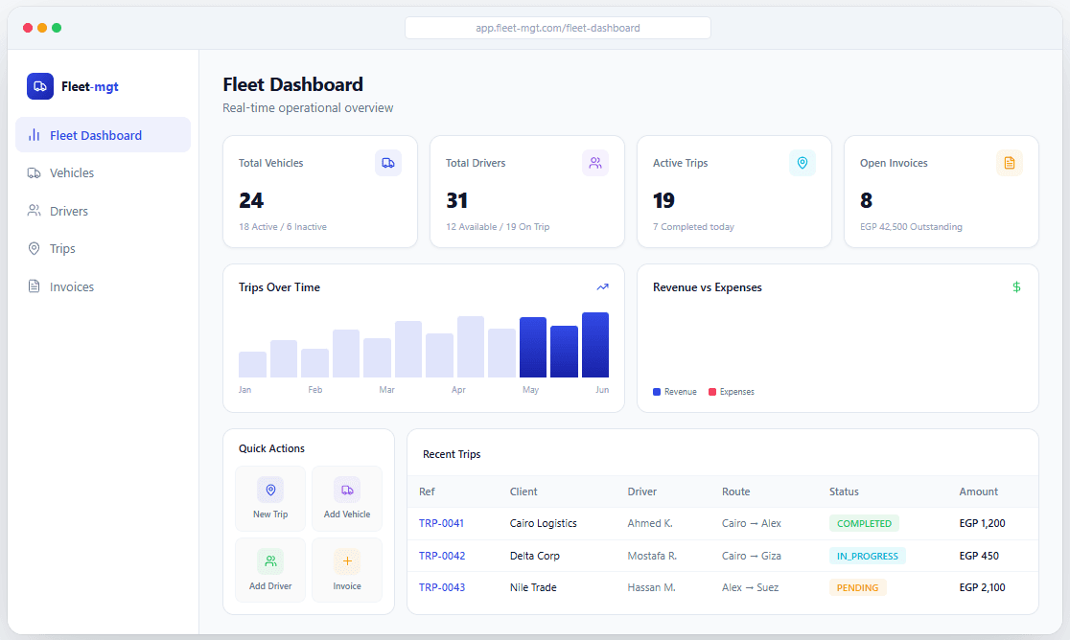The height and width of the screenshot is (640, 1070).
Task: Click the Revenue vs Expenses dollar icon
Action: [1016, 286]
